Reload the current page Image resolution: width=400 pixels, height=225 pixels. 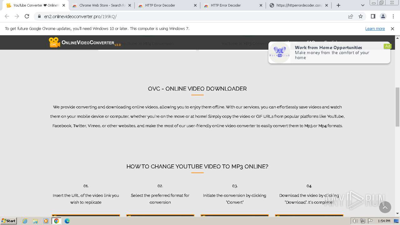coord(27,16)
